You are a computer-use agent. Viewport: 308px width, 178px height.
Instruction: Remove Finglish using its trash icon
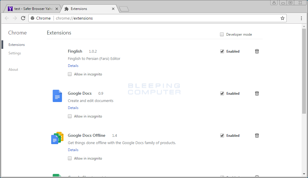click(x=257, y=51)
